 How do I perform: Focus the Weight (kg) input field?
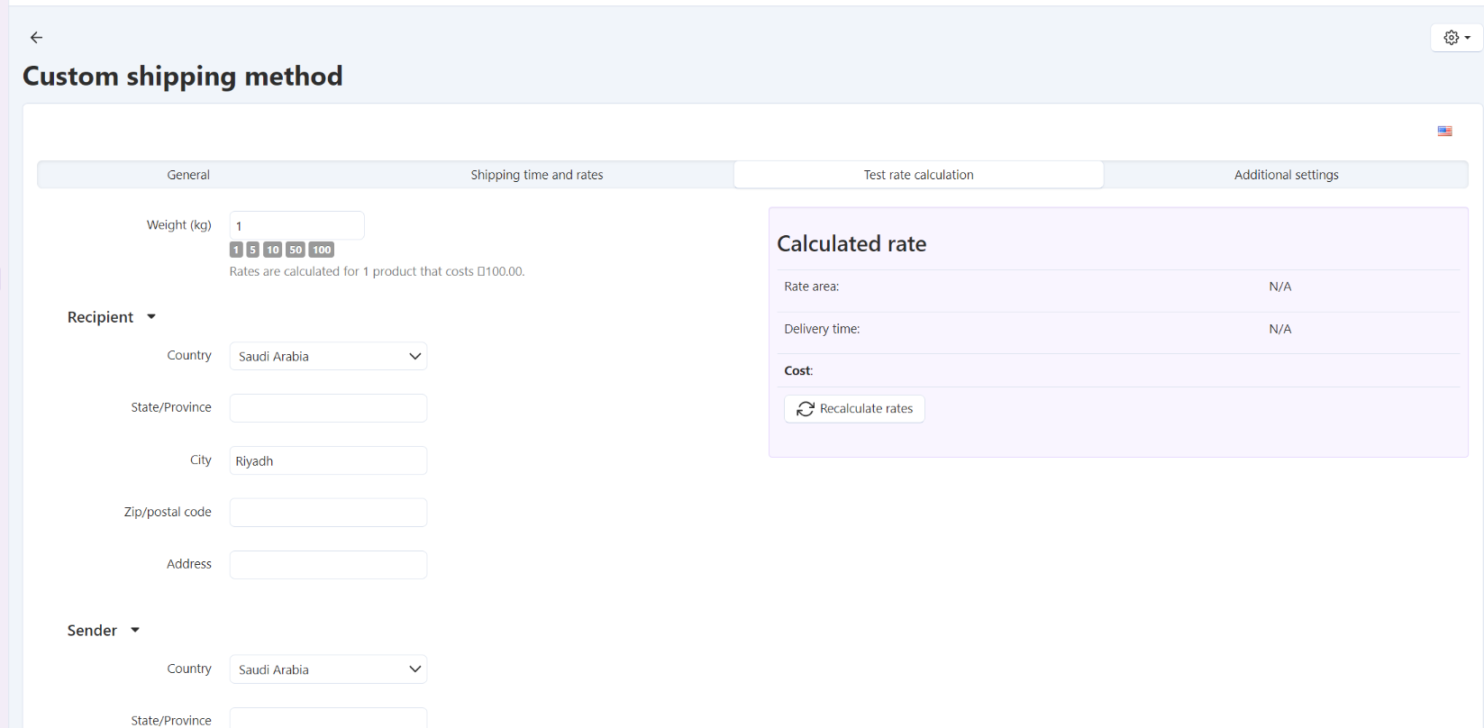[297, 225]
